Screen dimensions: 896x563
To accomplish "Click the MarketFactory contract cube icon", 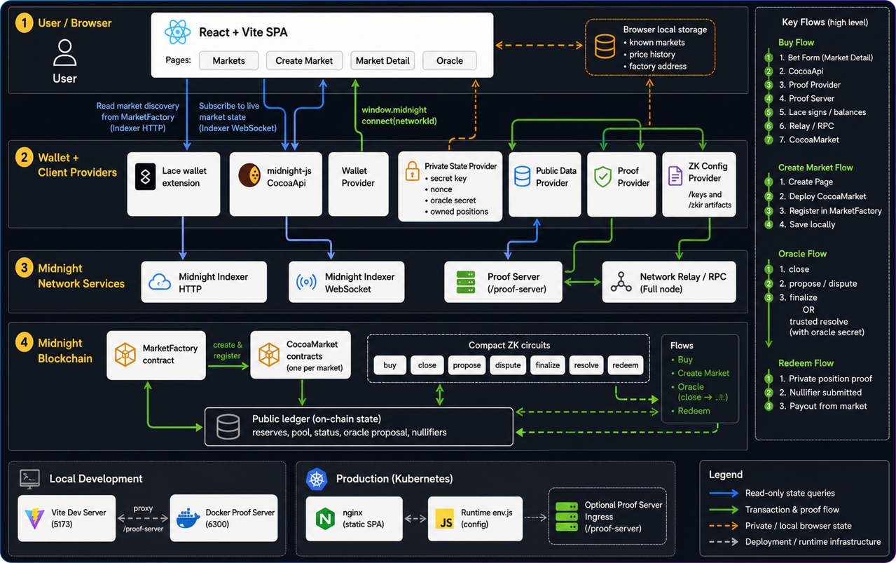I will coord(125,355).
